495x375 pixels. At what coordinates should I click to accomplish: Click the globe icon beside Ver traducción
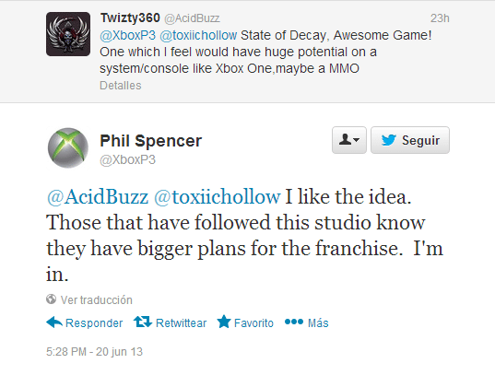(x=51, y=299)
